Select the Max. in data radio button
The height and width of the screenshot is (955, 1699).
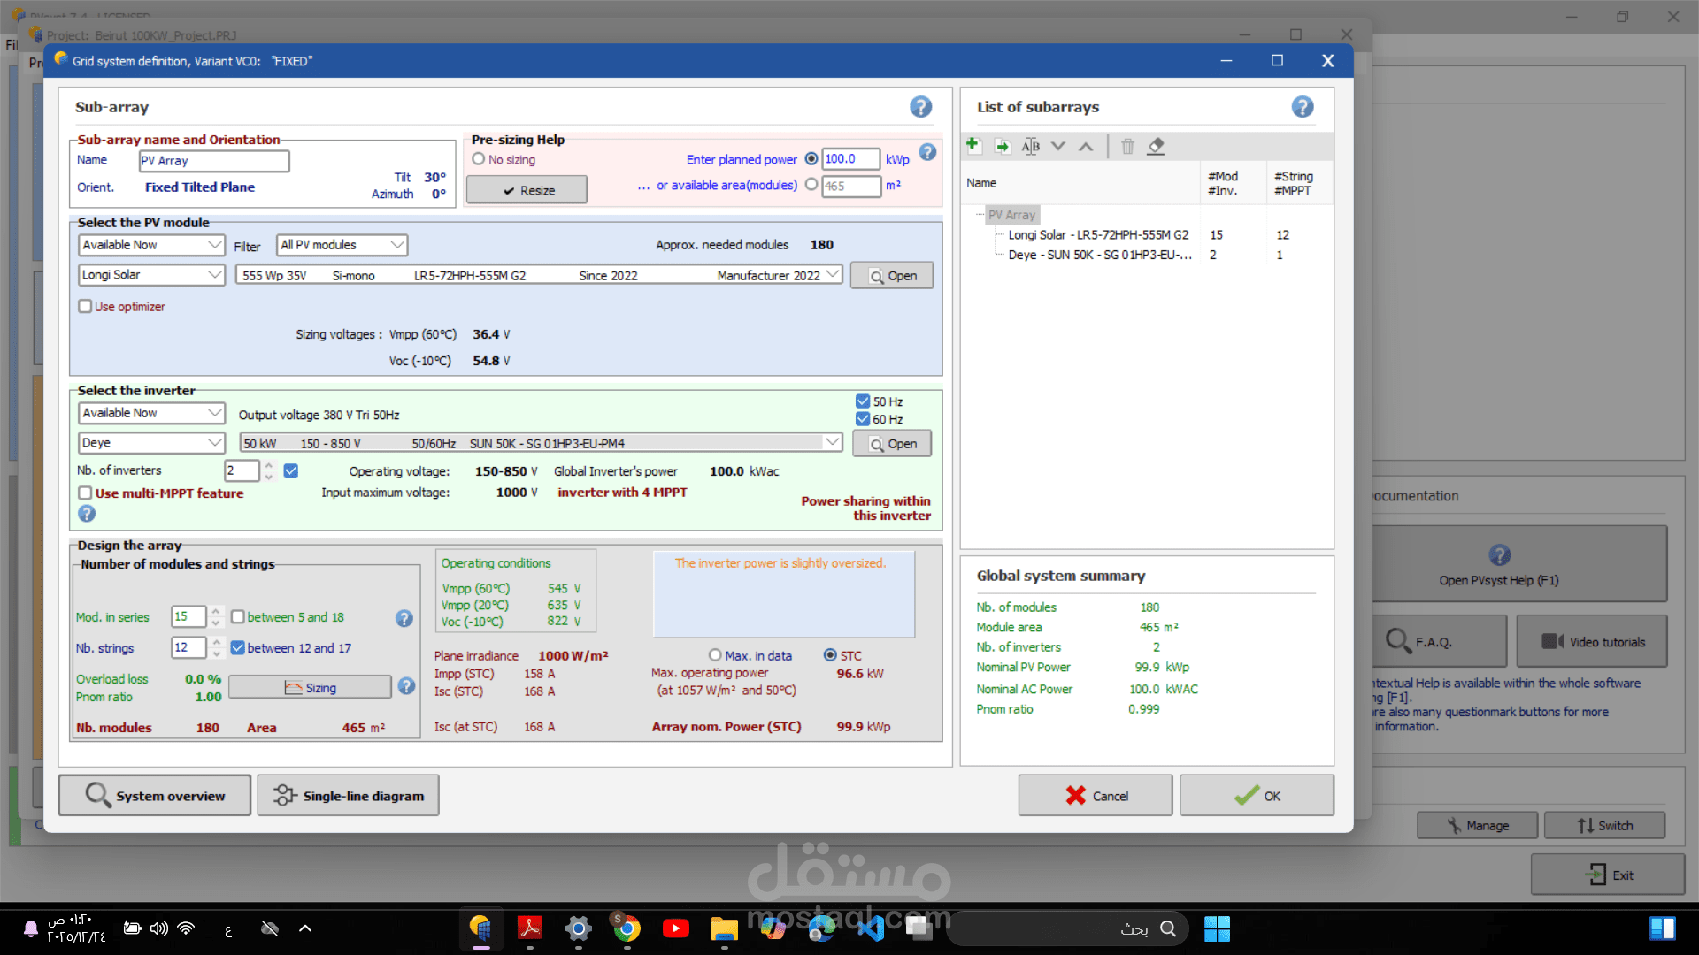tap(715, 655)
